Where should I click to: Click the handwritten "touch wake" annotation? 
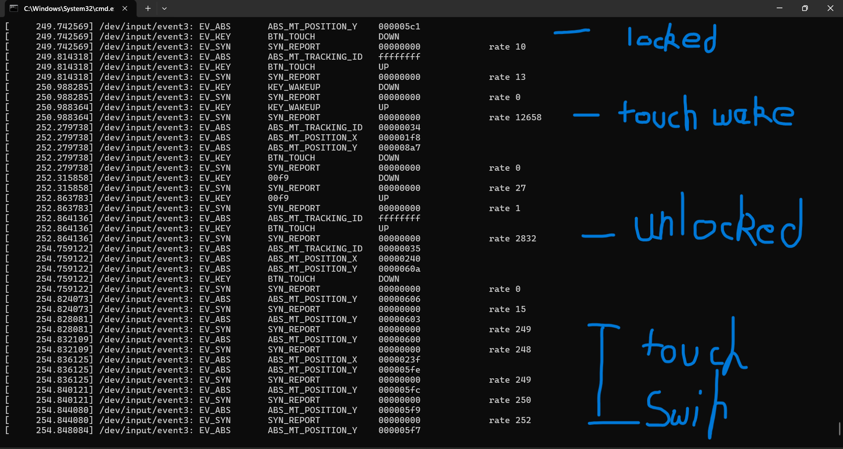[706, 114]
